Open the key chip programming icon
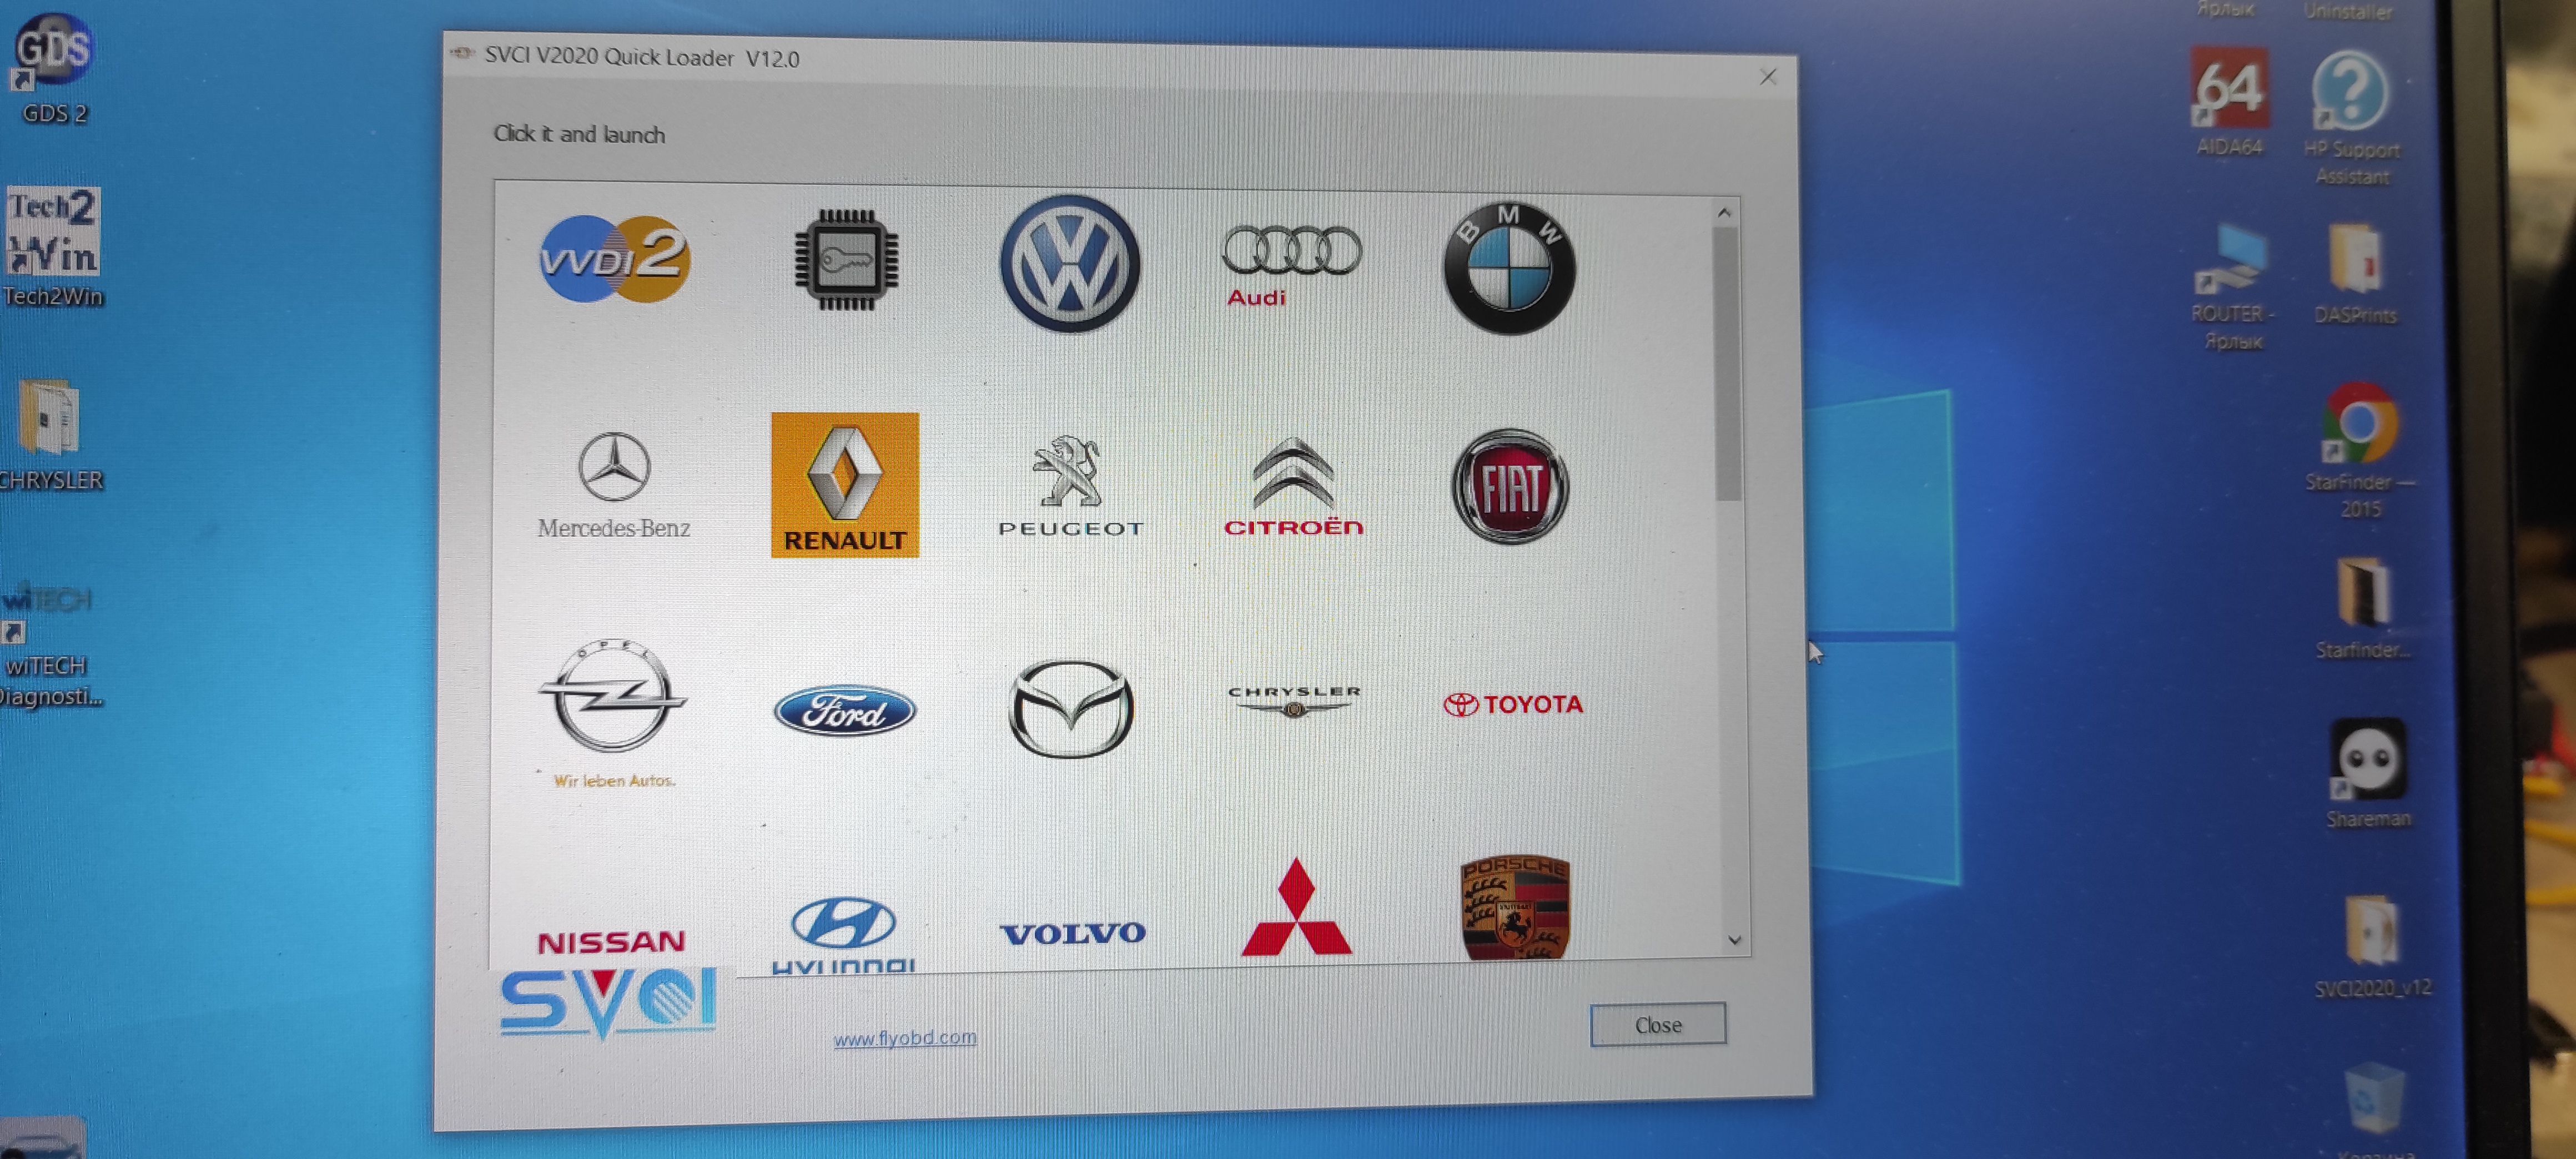 pos(846,260)
